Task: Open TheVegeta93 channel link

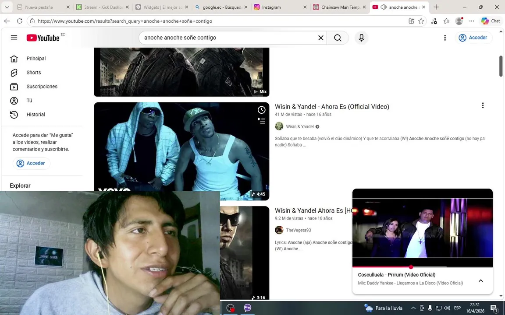Action: 299,230
